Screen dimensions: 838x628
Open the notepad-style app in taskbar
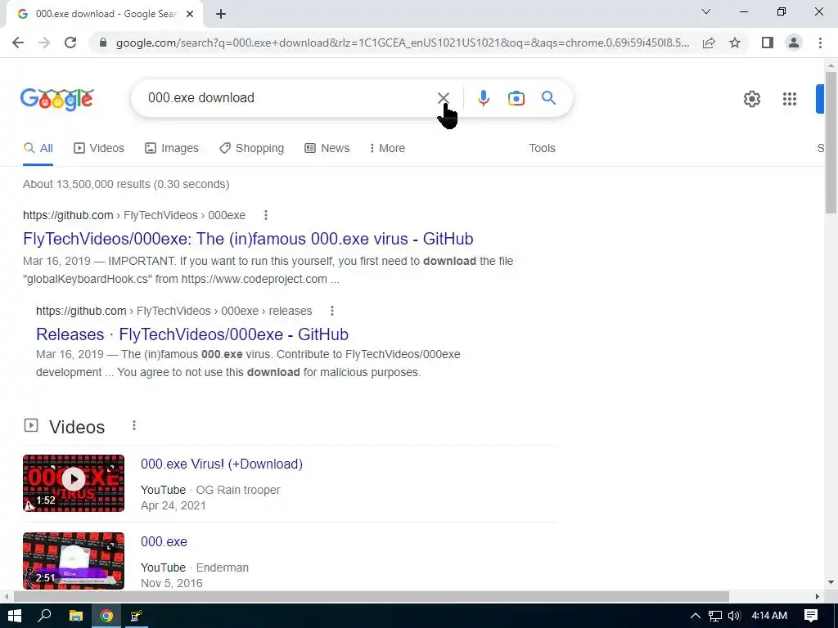[x=137, y=616]
